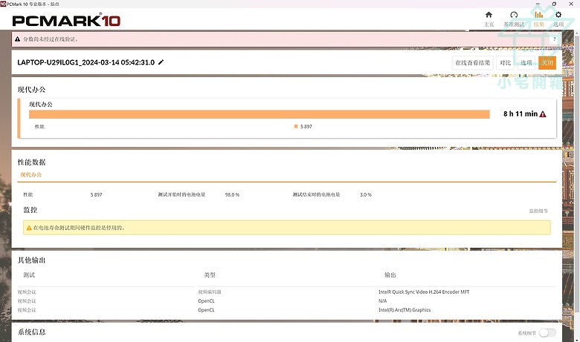This screenshot has width=580, height=342.
Task: Toggle the 系统细节 system details switch
Action: [547, 333]
